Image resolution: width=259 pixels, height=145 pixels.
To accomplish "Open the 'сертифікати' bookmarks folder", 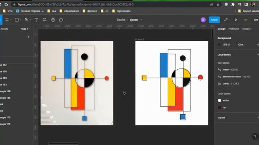I will coord(121,11).
